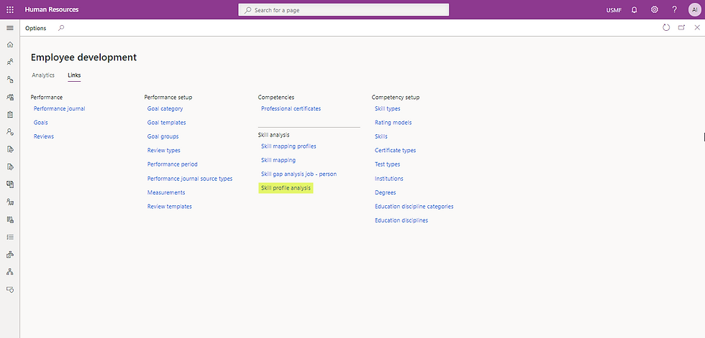
Task: Refresh the page with circular arrow
Action: pyautogui.click(x=666, y=28)
